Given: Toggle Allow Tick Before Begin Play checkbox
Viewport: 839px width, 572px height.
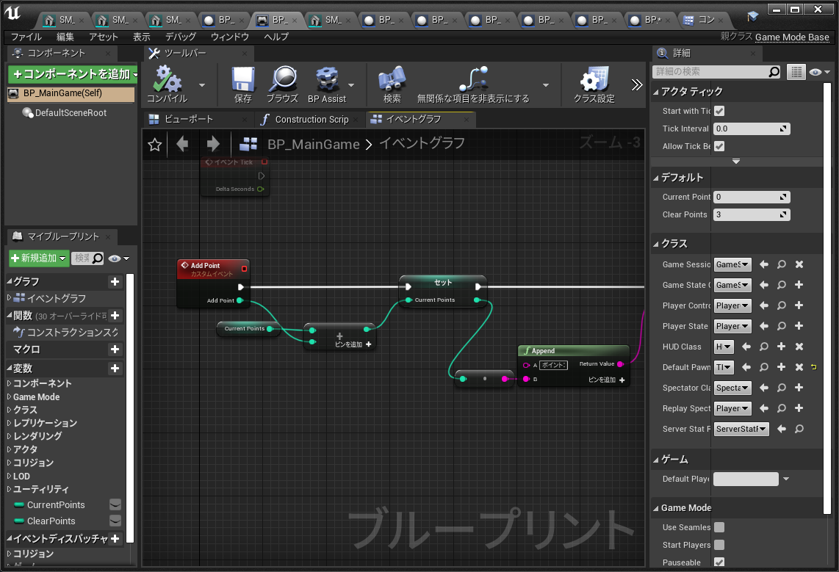Looking at the screenshot, I should [719, 146].
